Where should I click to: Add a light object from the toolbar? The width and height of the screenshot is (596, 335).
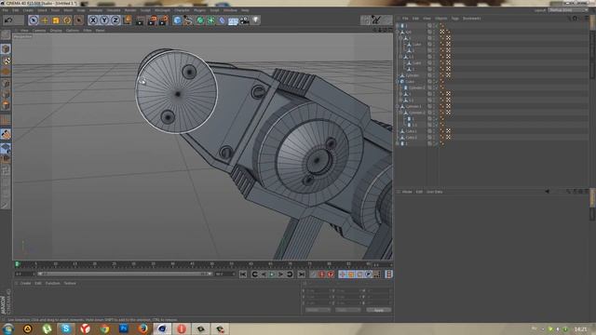pos(256,20)
